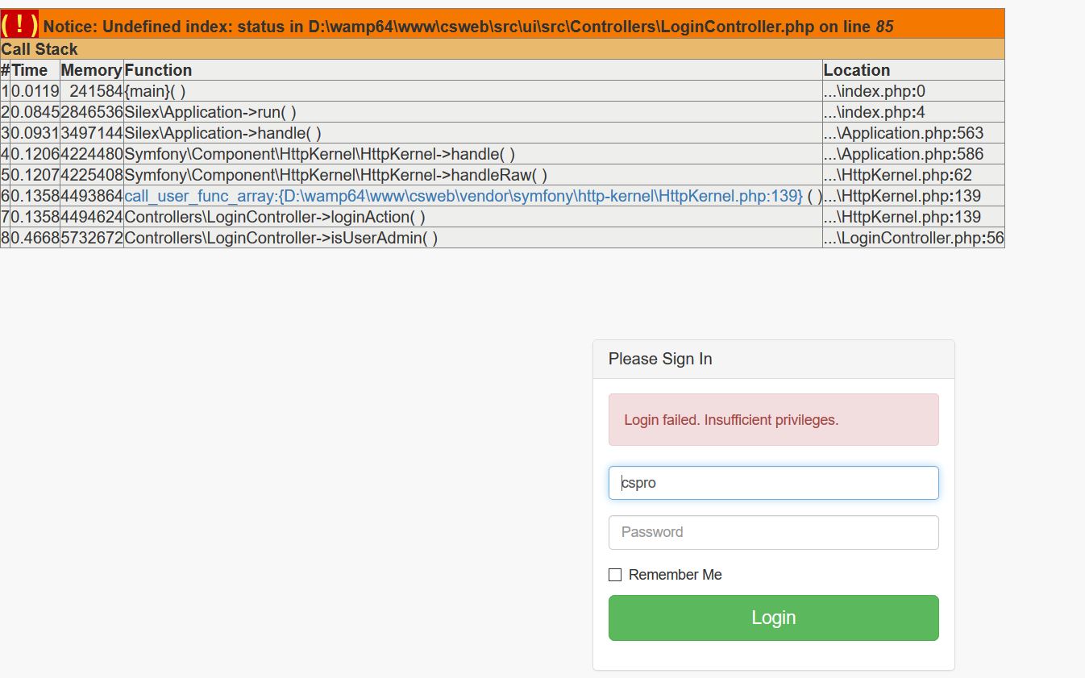Click the Memory column header

[91, 70]
